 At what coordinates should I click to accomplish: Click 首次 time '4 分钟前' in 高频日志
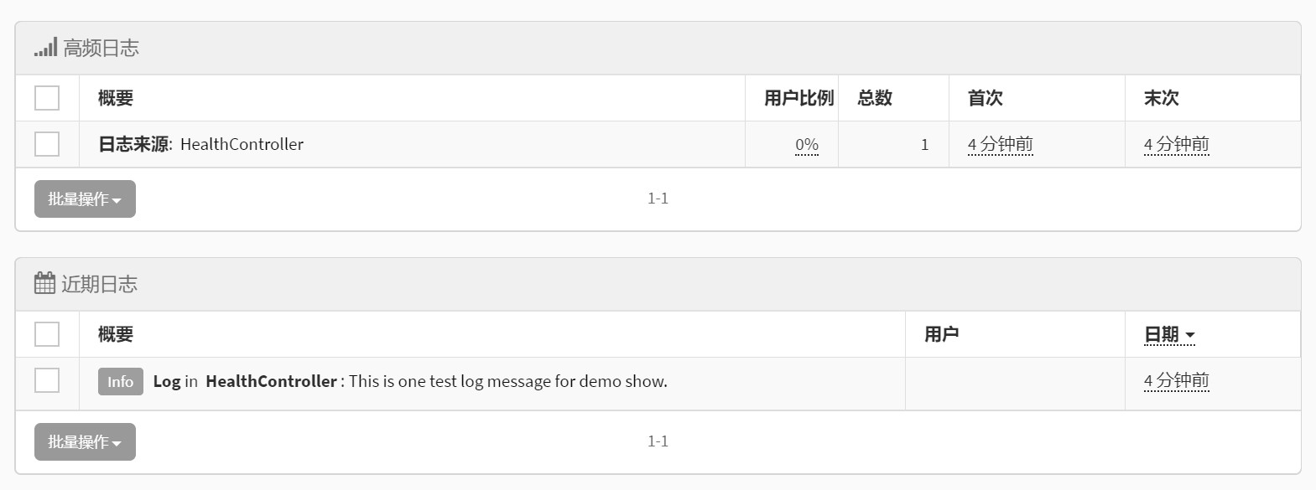(1000, 145)
